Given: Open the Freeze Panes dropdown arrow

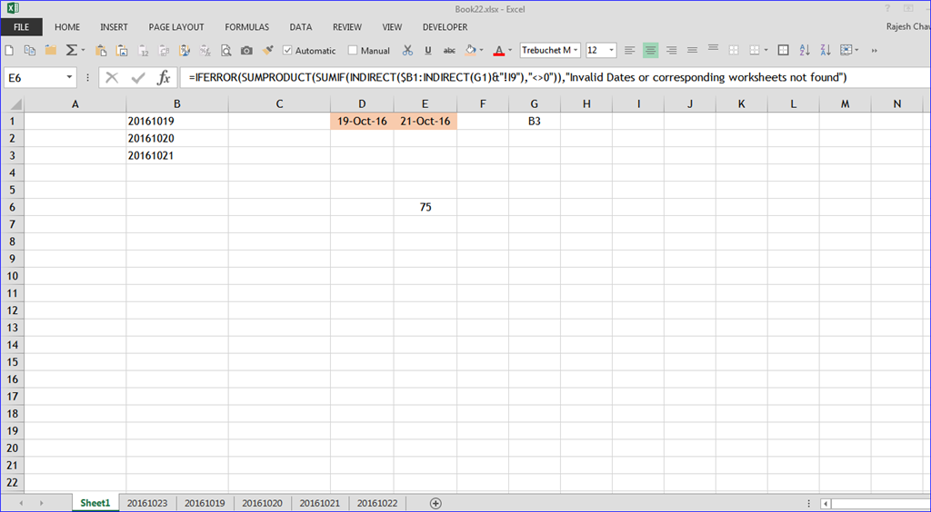Looking at the screenshot, I should pos(856,50).
